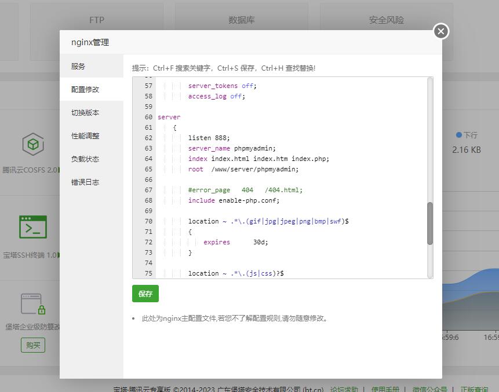The height and width of the screenshot is (392, 499).
Task: Open the 数据库 database panel
Action: [x=241, y=20]
